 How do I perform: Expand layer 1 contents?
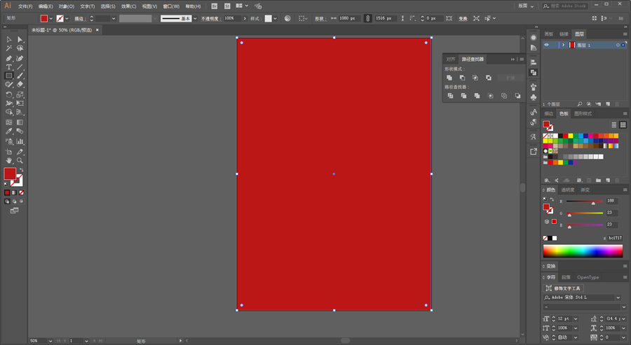tap(564, 45)
